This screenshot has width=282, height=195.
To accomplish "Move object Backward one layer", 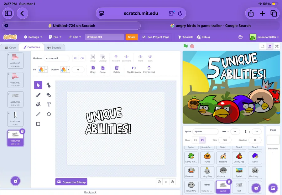I will point(127,58).
